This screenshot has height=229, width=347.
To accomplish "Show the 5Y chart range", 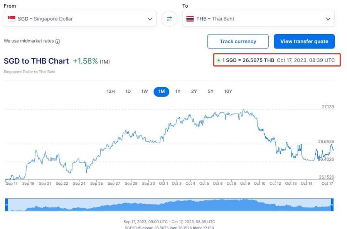I will 211,92.
